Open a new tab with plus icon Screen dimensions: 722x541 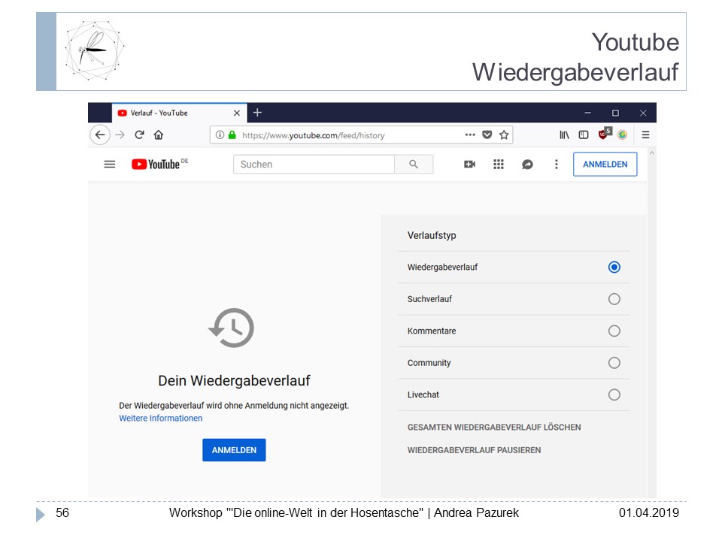coord(257,113)
